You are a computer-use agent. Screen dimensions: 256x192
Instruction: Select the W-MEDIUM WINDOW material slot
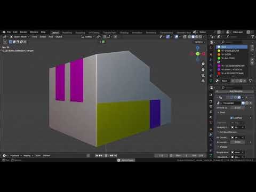click(x=231, y=66)
